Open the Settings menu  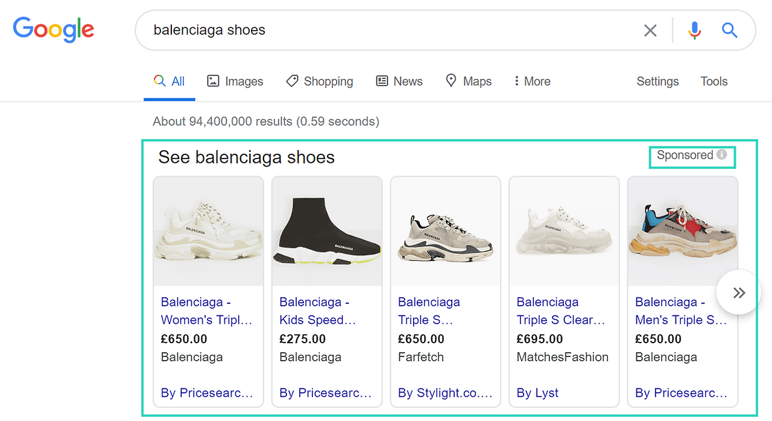point(657,81)
